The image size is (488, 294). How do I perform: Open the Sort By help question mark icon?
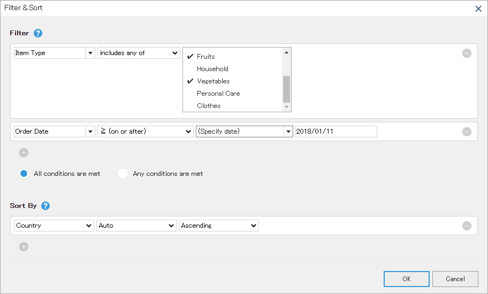click(x=45, y=206)
